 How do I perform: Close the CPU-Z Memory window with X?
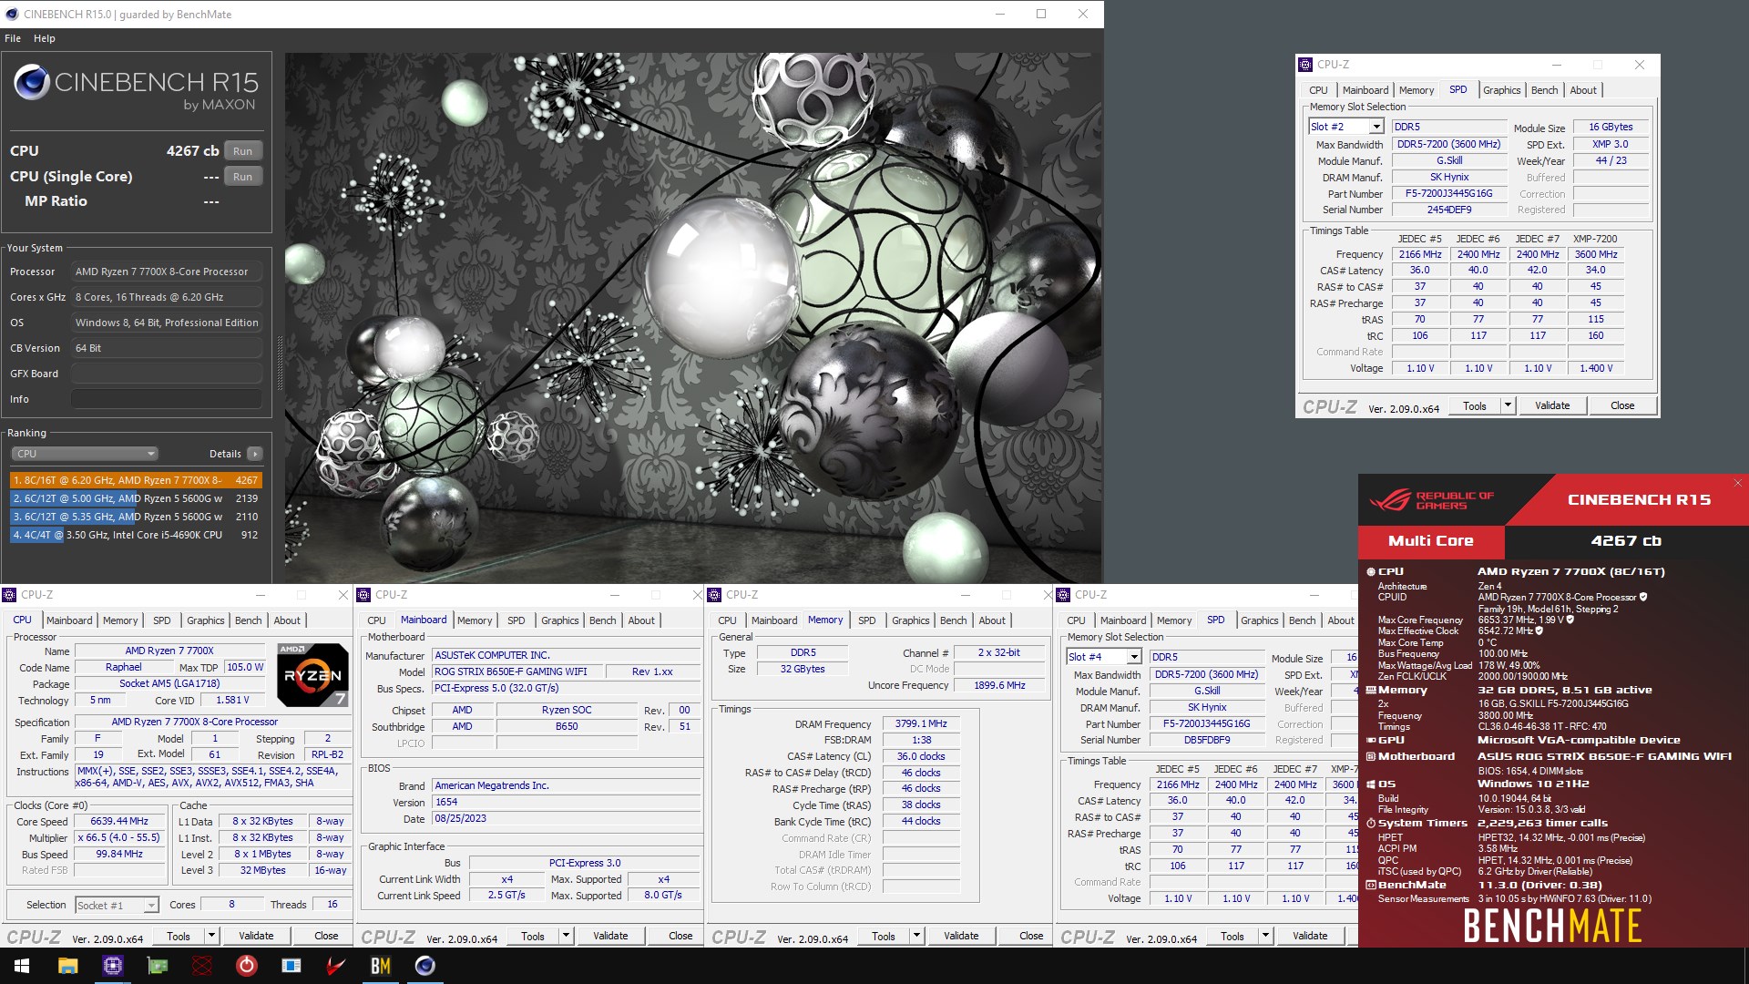pos(1048,595)
